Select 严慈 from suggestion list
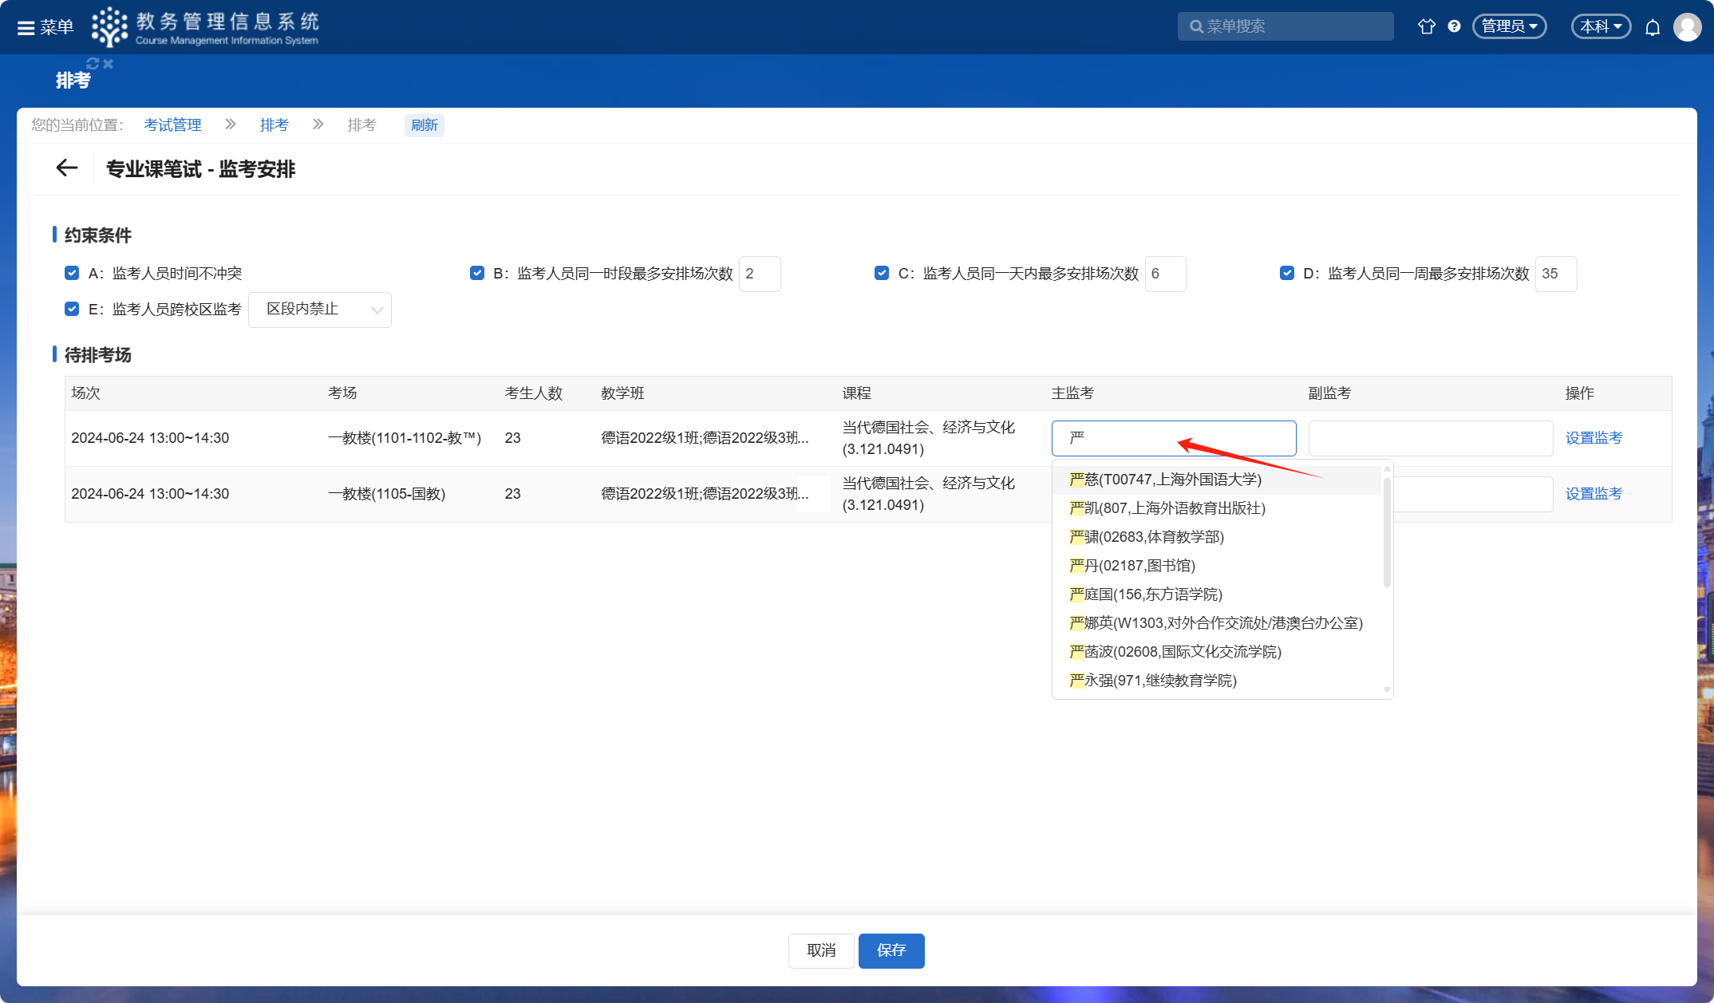The height and width of the screenshot is (1003, 1714). click(x=1166, y=480)
